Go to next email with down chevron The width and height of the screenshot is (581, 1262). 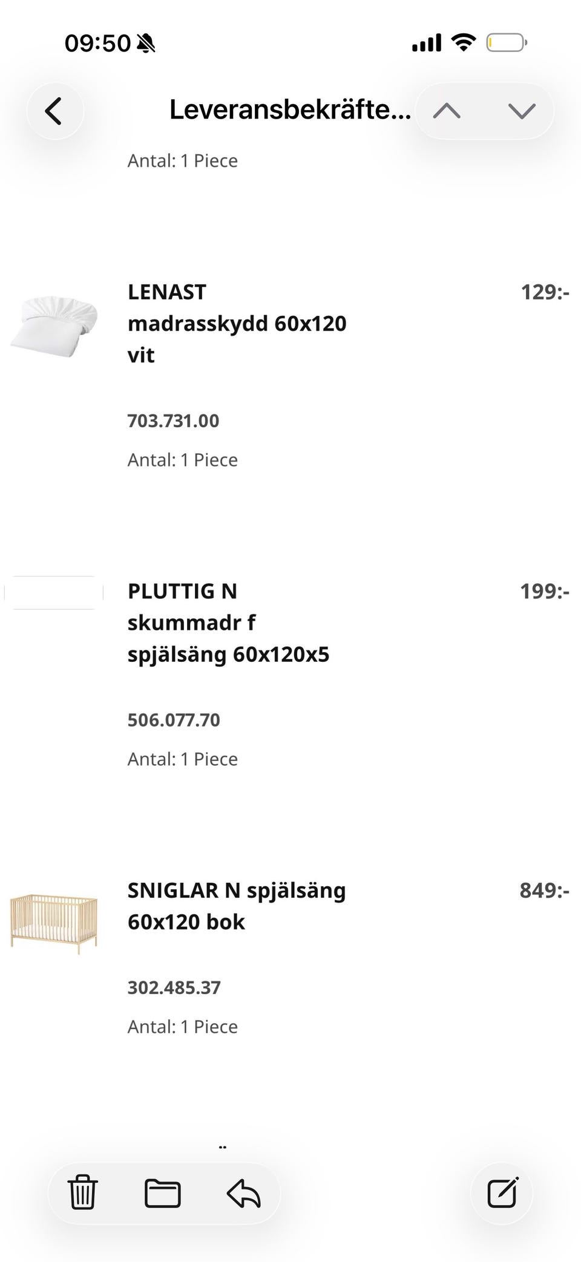click(x=522, y=111)
